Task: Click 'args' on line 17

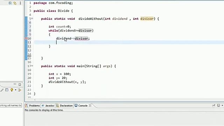Action: 106,66
